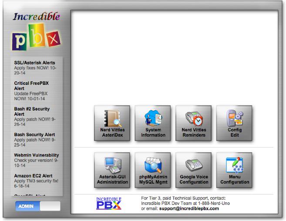Open the Config Edit tool
This screenshot has width=286, height=221.
click(x=234, y=123)
